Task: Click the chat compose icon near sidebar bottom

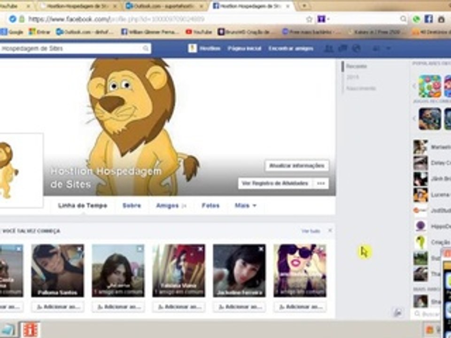Action: (x=398, y=313)
